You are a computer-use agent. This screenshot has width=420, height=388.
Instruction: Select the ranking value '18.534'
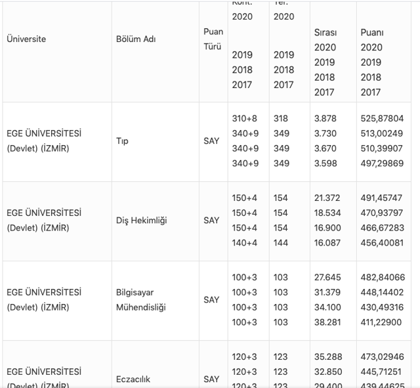tap(327, 213)
